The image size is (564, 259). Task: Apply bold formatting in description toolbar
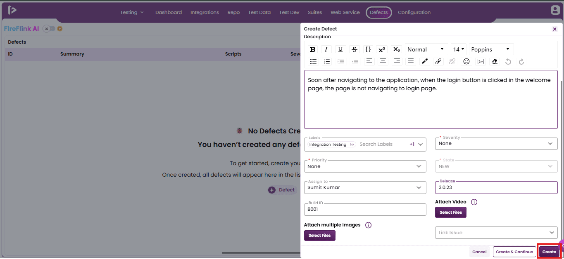pyautogui.click(x=313, y=49)
